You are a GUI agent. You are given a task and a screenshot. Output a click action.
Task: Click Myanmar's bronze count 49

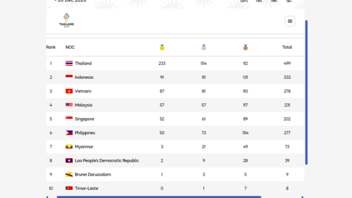[x=245, y=147]
